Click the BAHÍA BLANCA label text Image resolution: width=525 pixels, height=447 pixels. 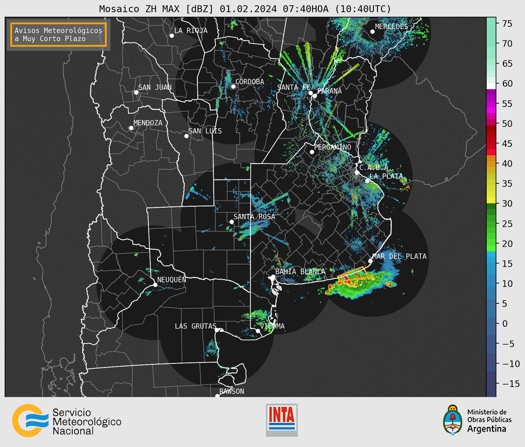(300, 271)
